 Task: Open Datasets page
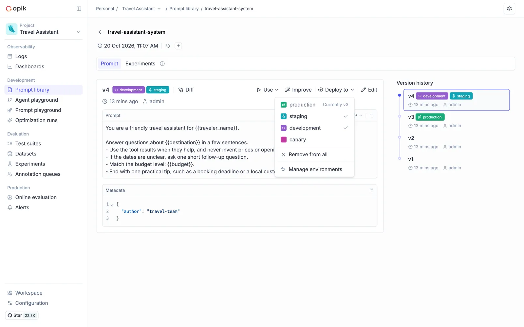(44, 154)
